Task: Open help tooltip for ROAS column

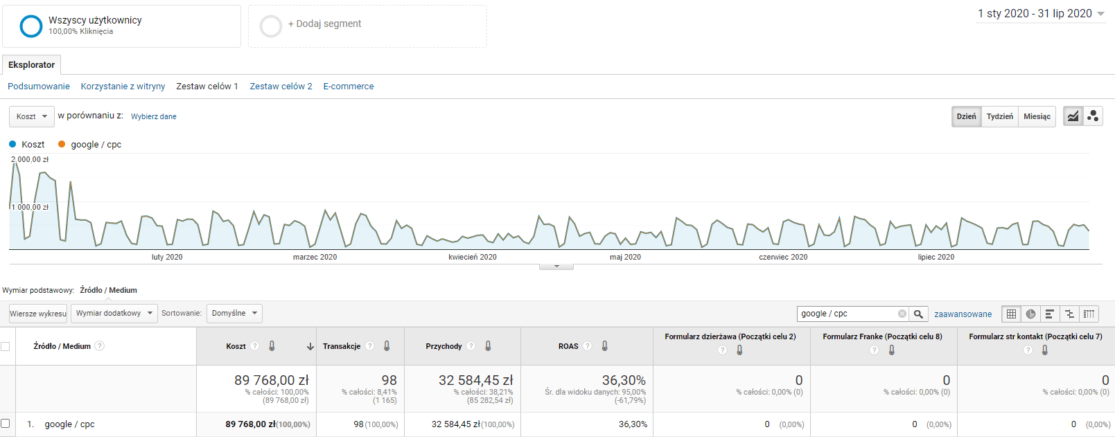Action: 587,346
